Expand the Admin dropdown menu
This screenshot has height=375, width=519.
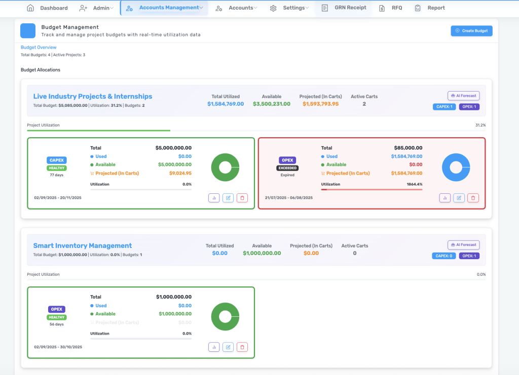[x=97, y=8]
